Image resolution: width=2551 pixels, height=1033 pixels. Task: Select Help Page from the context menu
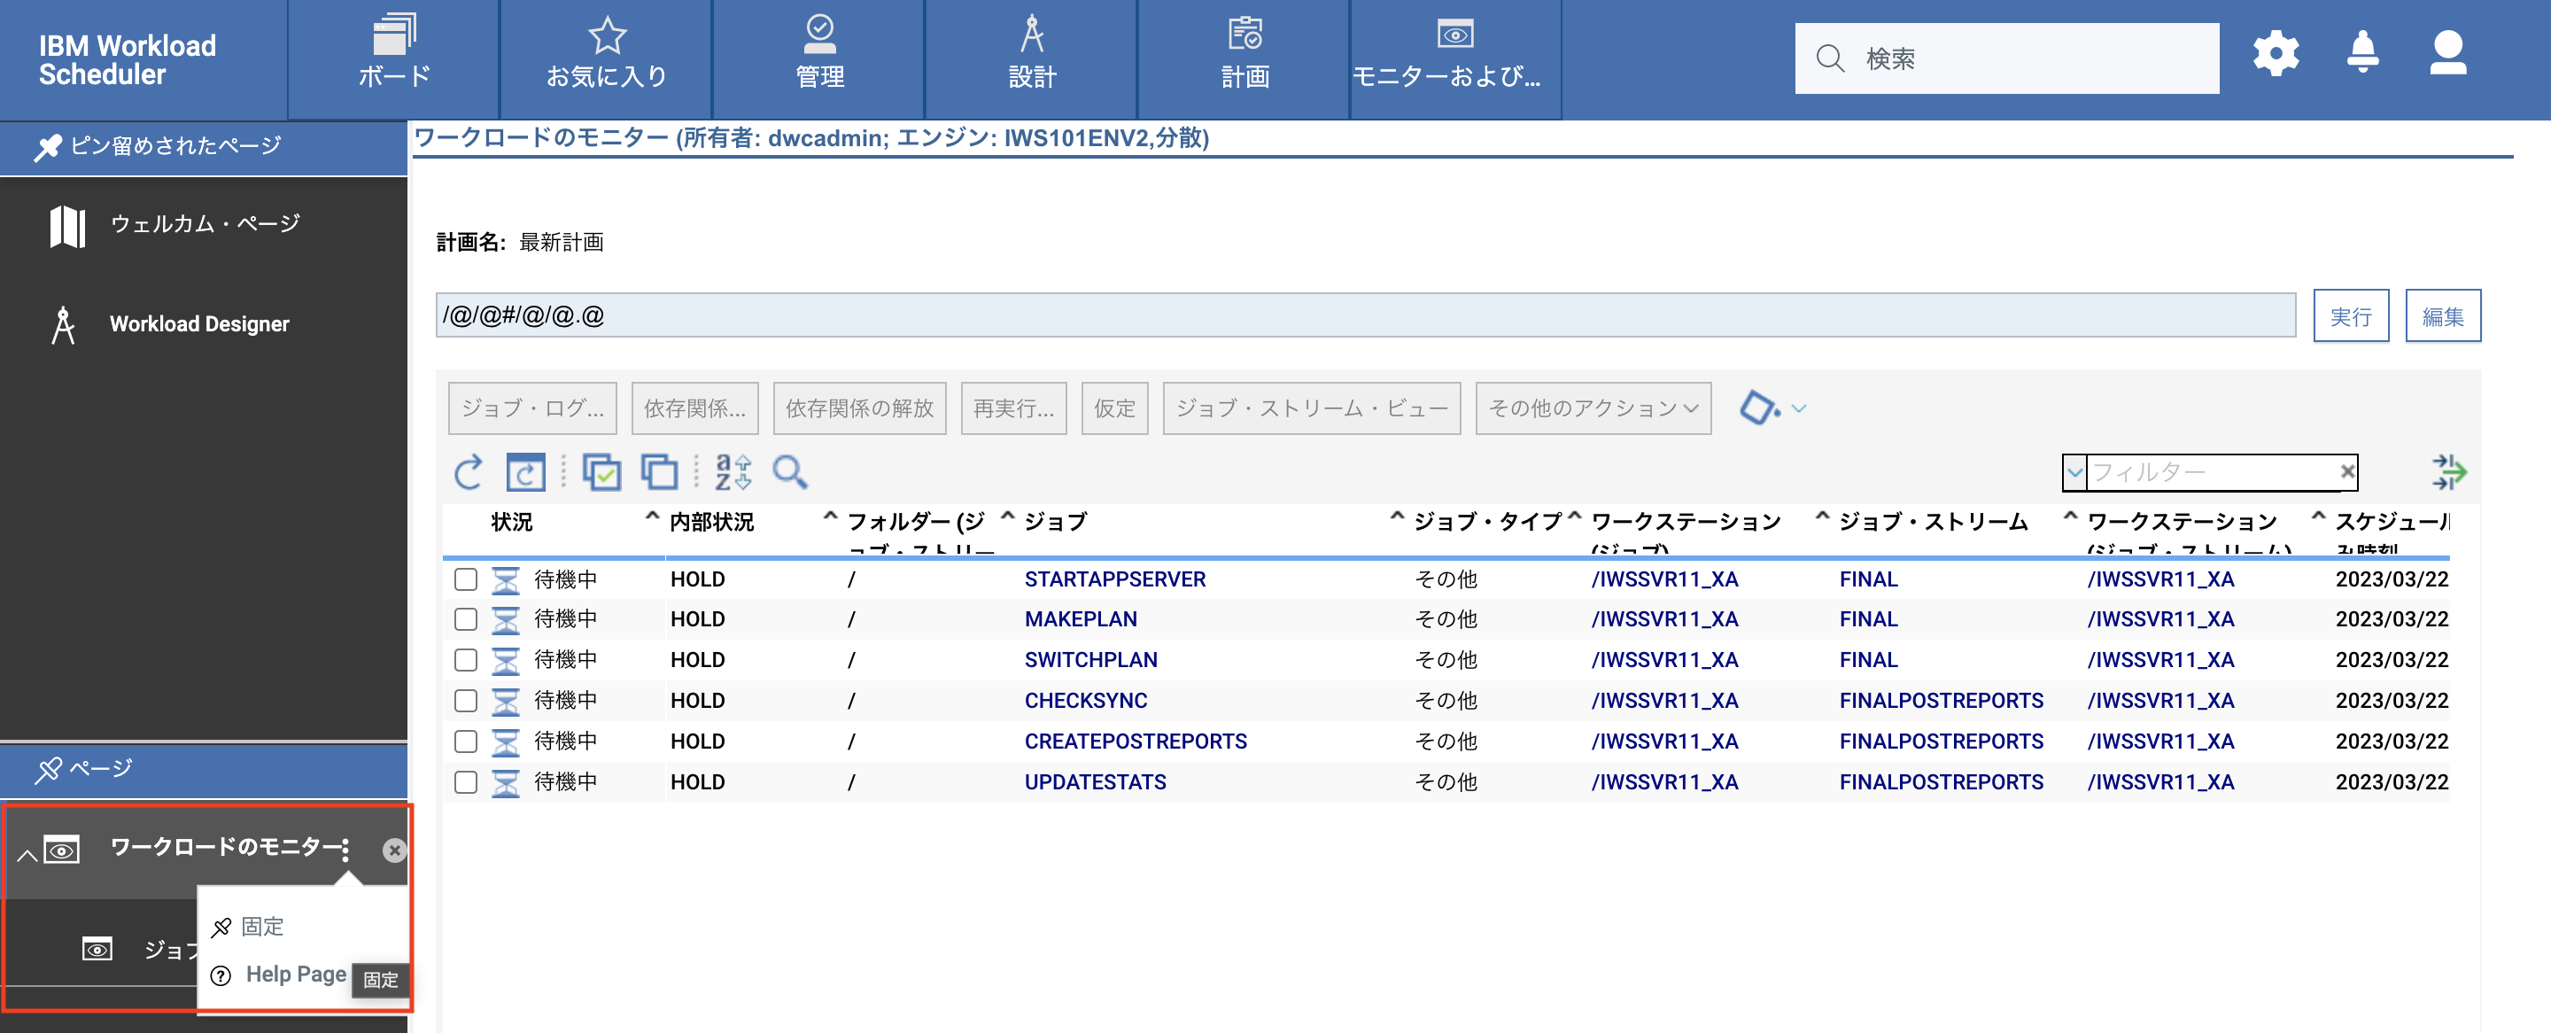pos(294,974)
